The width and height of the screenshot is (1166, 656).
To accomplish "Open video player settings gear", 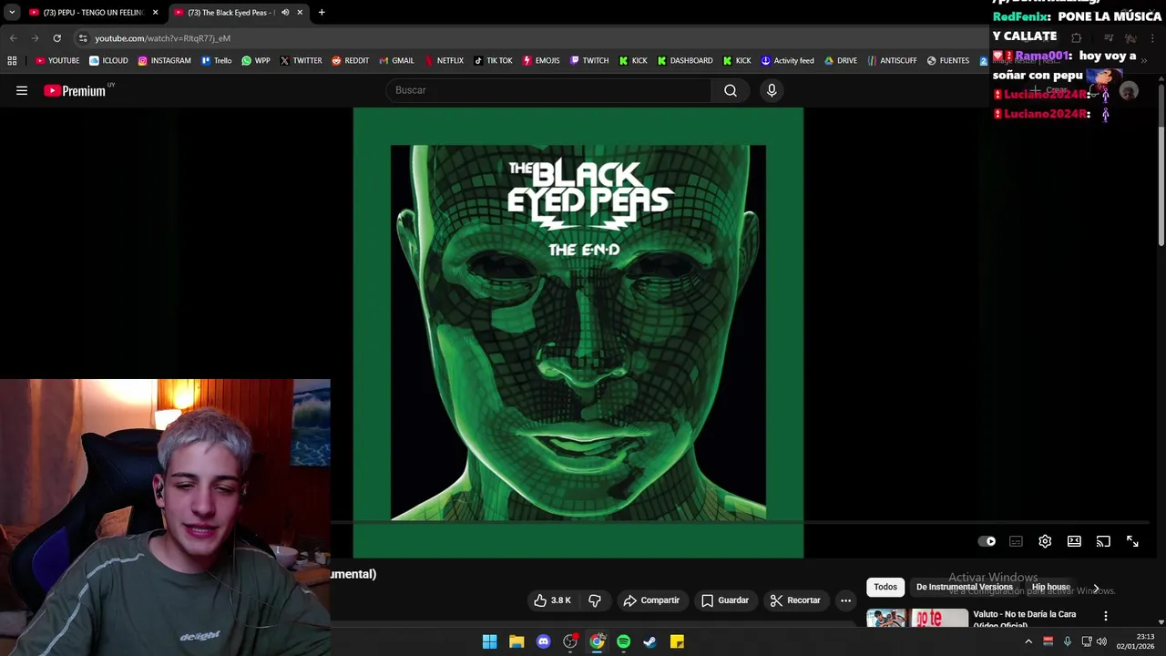I will pyautogui.click(x=1045, y=541).
